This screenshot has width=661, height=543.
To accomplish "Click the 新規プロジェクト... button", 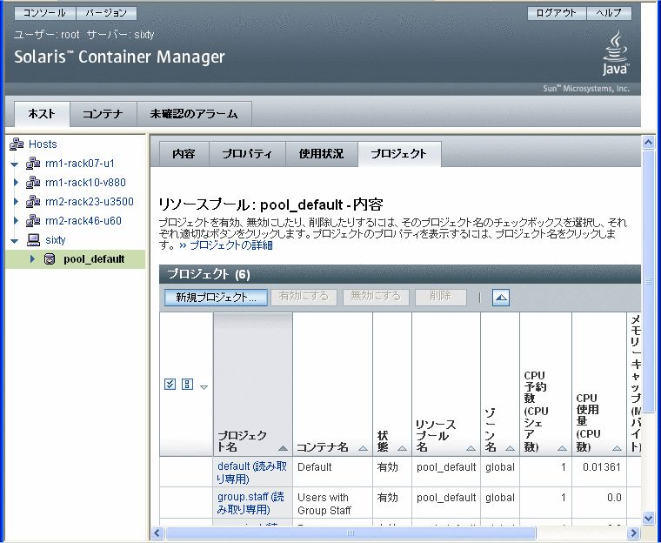I will (x=216, y=297).
